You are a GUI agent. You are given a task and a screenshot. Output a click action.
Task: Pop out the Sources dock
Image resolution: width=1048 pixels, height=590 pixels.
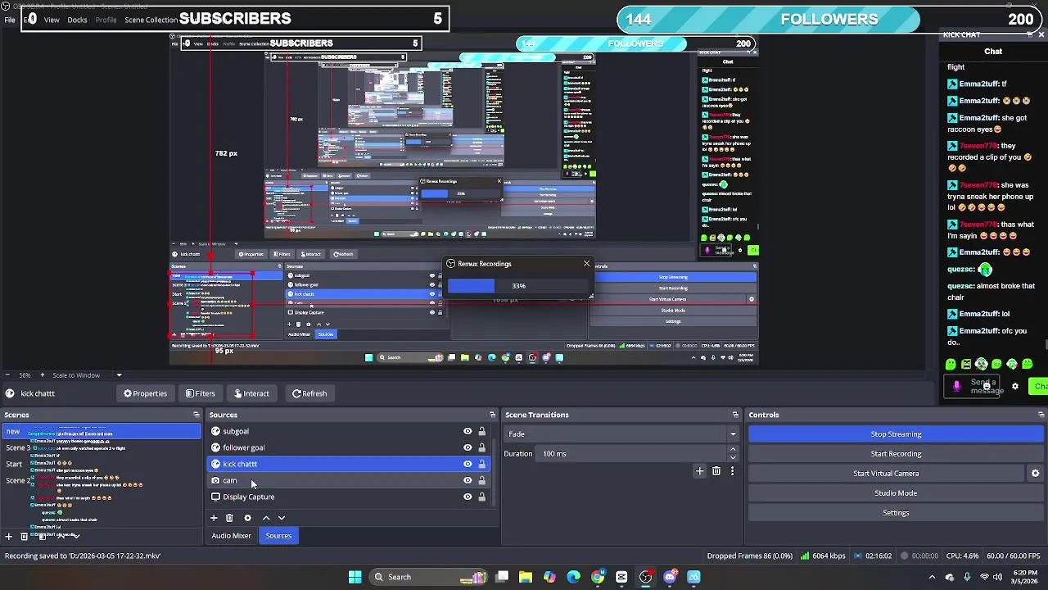point(492,415)
